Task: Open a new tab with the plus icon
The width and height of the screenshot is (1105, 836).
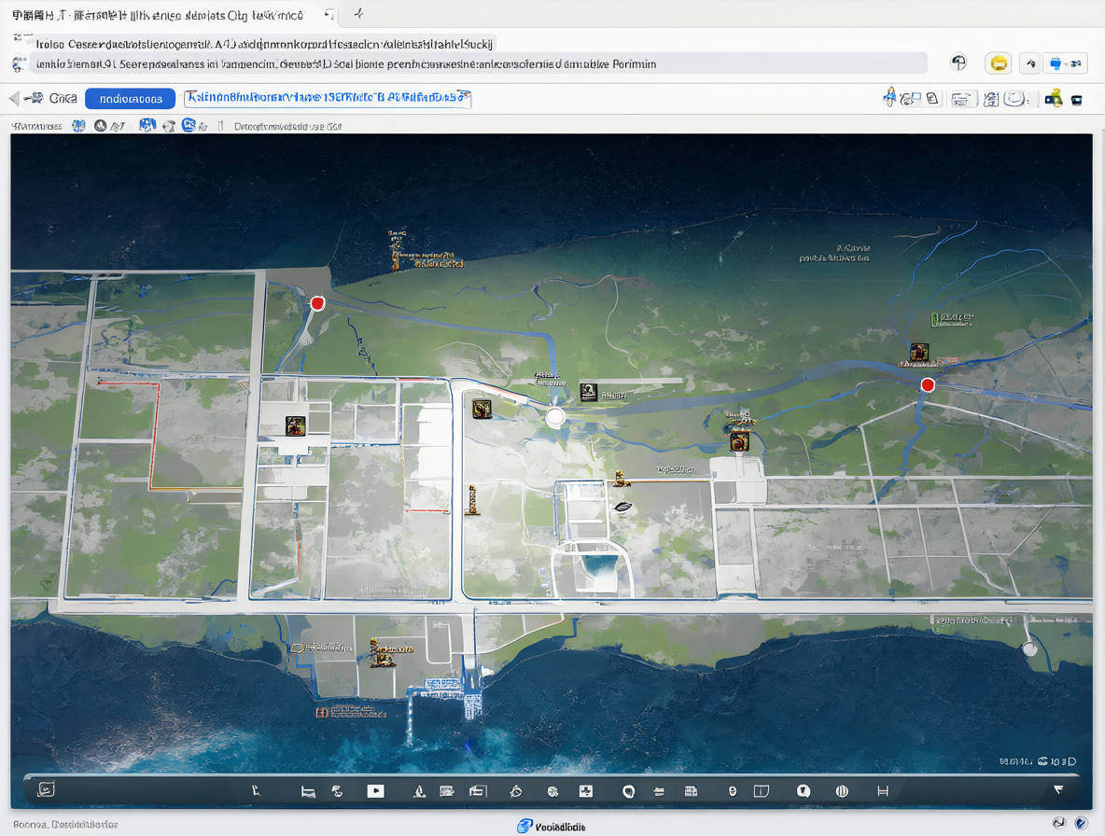Action: [x=358, y=13]
